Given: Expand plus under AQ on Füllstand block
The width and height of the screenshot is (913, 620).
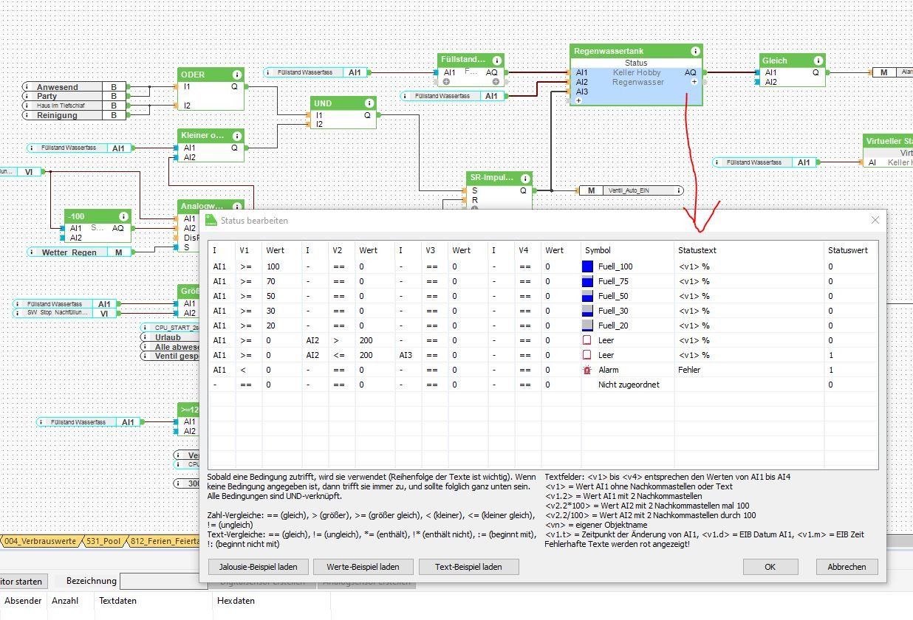Looking at the screenshot, I should [x=496, y=82].
